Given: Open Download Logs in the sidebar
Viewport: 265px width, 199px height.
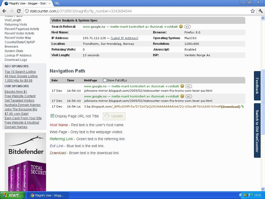Looking at the screenshot, I should coord(16,60).
